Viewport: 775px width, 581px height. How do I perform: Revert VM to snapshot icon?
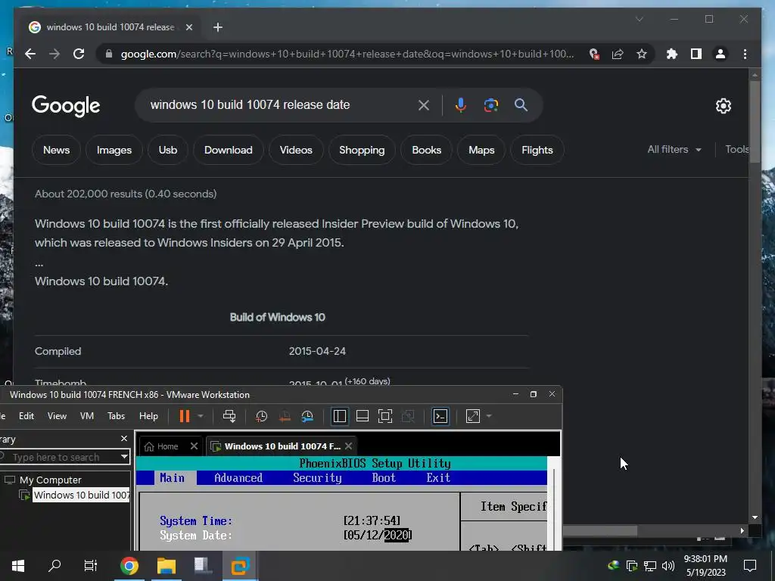pyautogui.click(x=285, y=417)
